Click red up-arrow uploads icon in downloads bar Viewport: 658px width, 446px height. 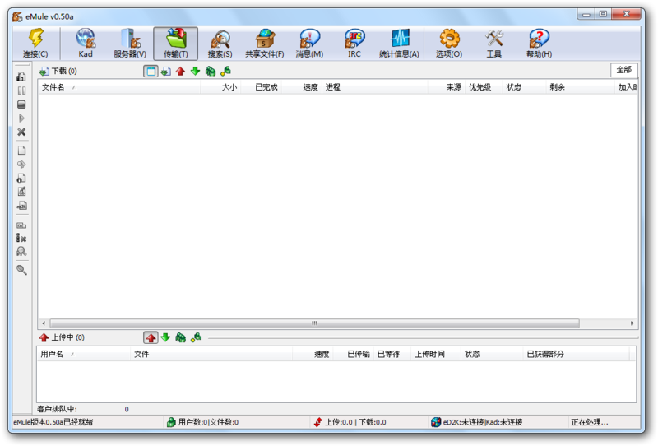pos(180,72)
